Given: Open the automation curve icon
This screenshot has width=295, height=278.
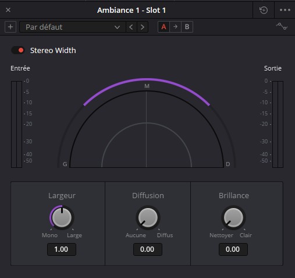Looking at the screenshot, I should click(x=282, y=26).
